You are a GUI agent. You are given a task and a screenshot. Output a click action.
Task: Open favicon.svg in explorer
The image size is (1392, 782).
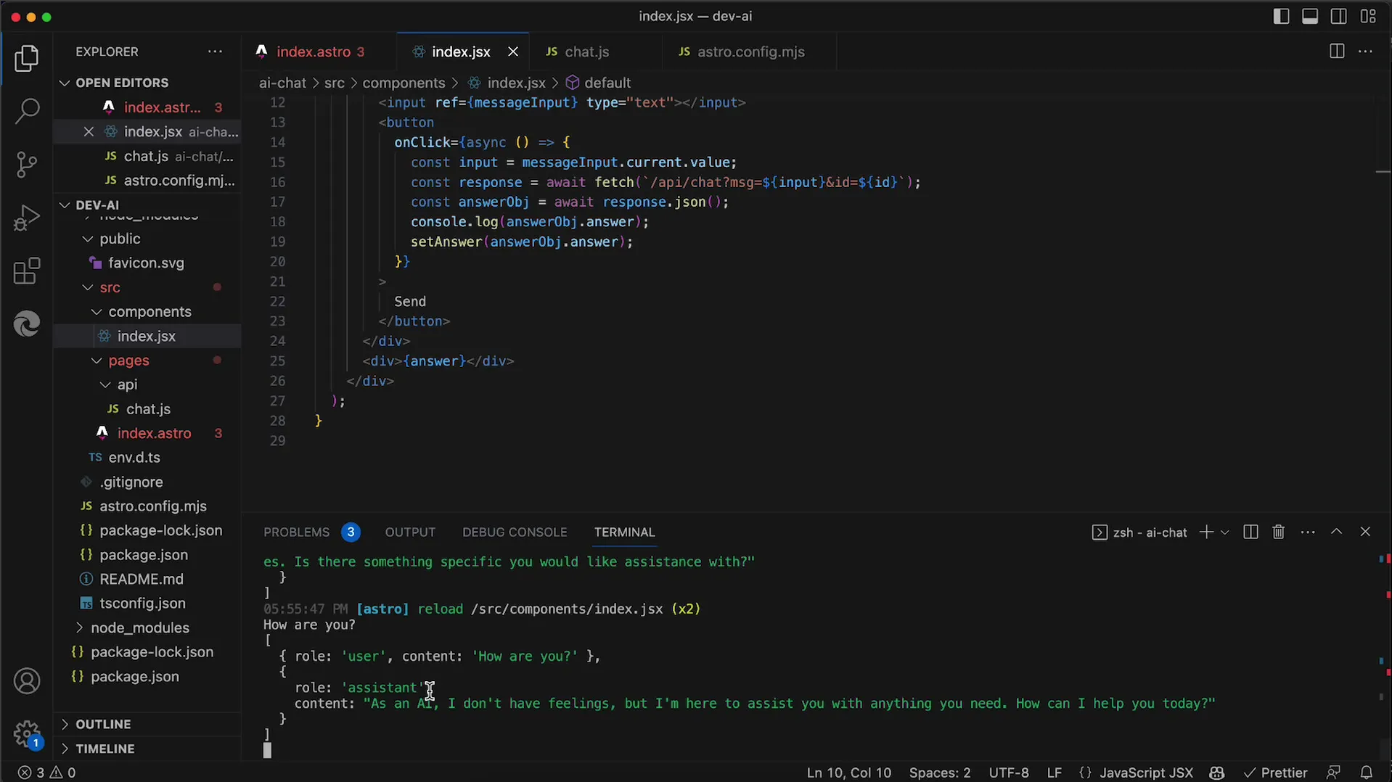click(146, 263)
